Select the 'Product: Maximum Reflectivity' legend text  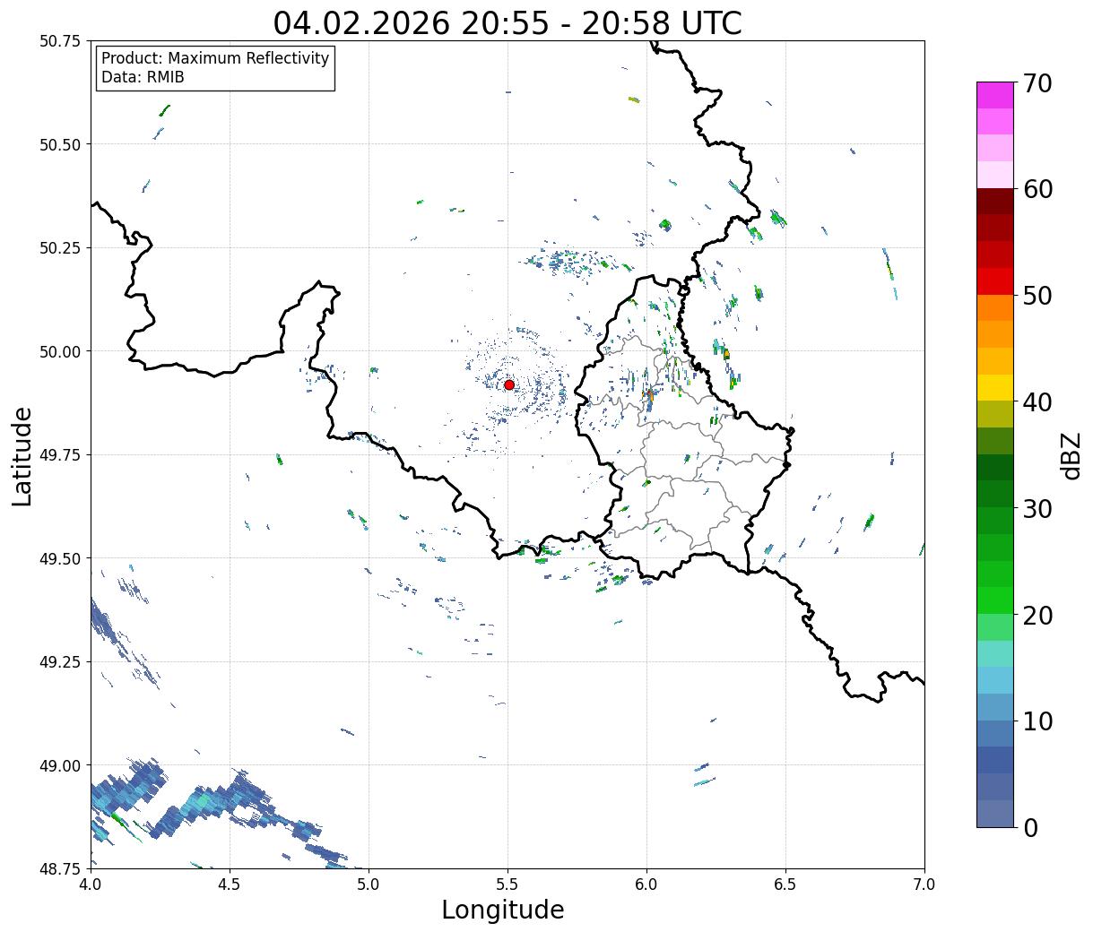215,58
